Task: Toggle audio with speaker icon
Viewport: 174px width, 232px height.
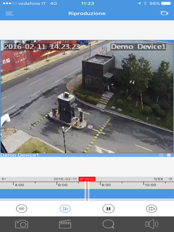Action: point(152,224)
